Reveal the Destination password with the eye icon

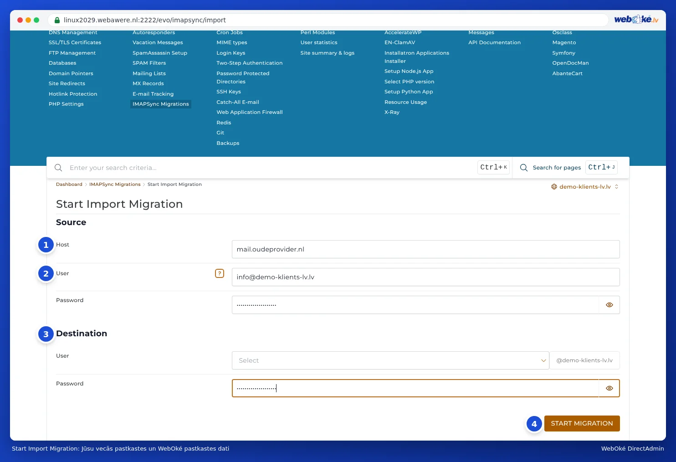coord(609,388)
